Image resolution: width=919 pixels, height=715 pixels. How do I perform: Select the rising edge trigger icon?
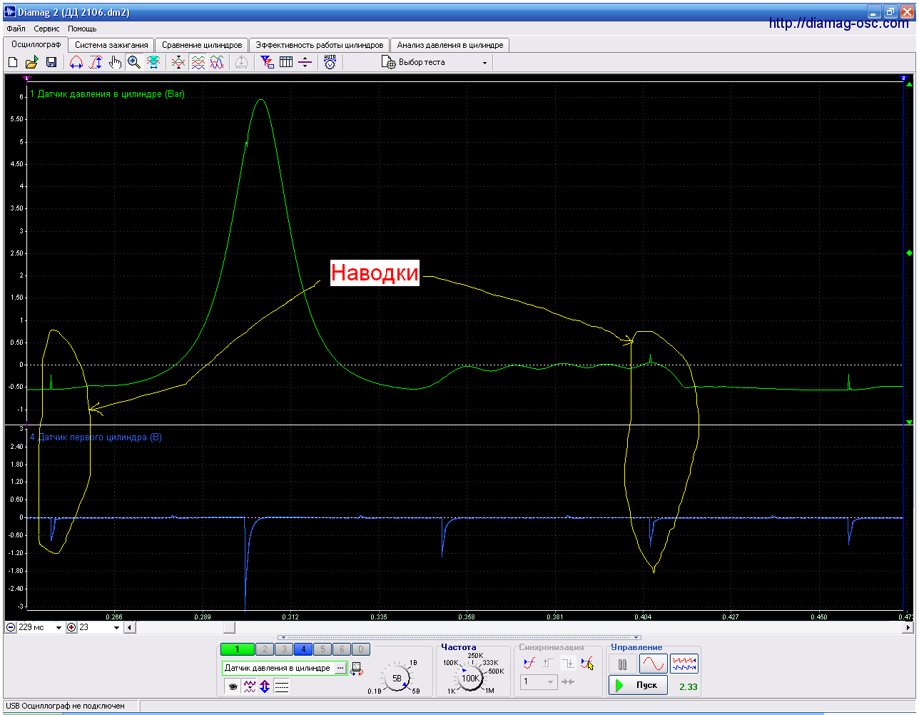529,664
